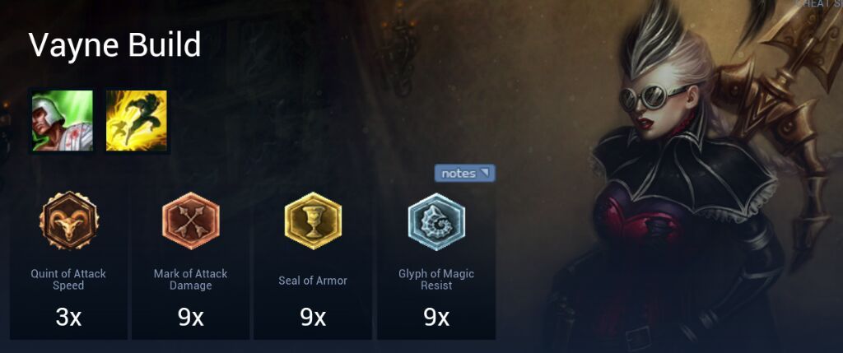Image resolution: width=843 pixels, height=353 pixels.
Task: Click the Heal summoner spell icon
Action: tap(62, 120)
